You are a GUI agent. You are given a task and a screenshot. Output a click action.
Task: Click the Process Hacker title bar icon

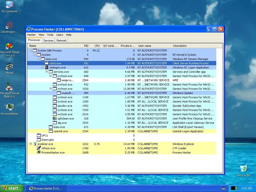click(28, 29)
